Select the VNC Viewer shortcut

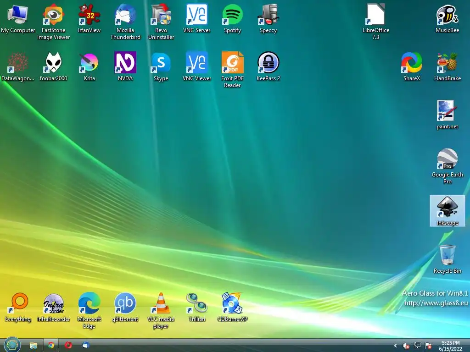[196, 66]
